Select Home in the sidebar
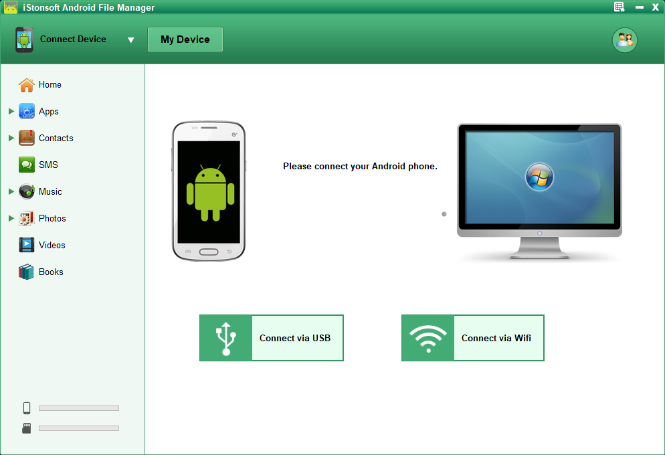Image resolution: width=665 pixels, height=455 pixels. (x=50, y=85)
